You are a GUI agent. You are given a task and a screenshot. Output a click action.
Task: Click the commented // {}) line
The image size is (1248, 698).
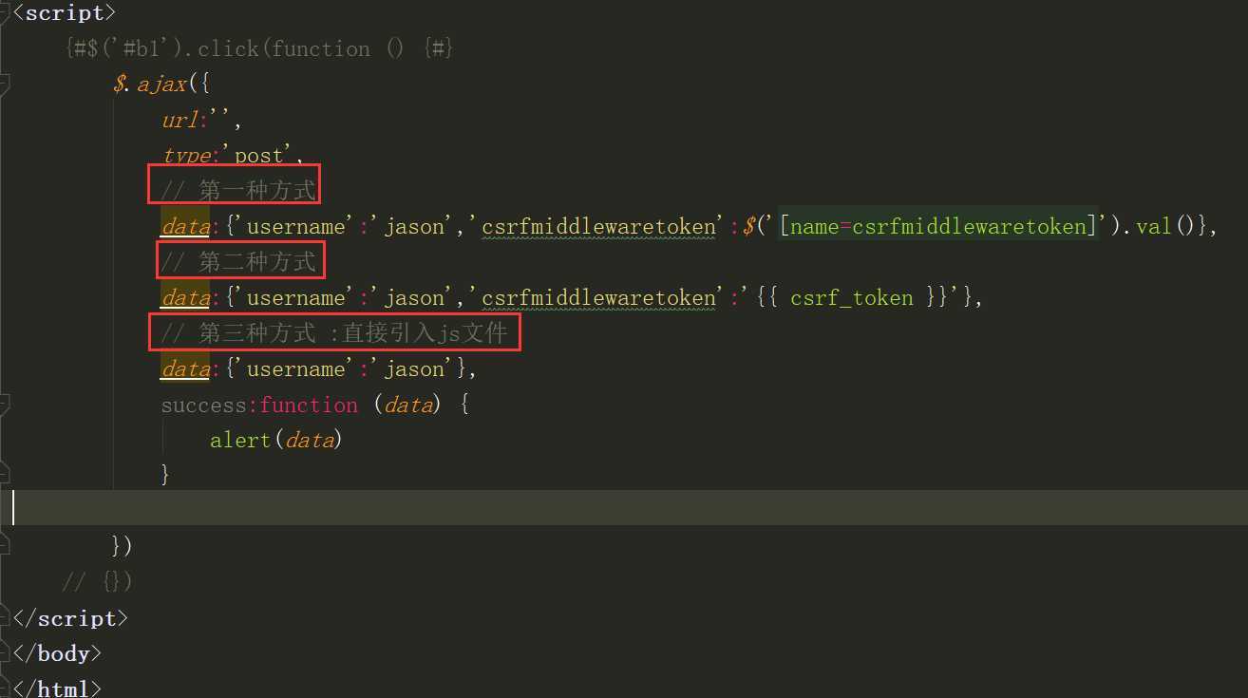(x=97, y=581)
